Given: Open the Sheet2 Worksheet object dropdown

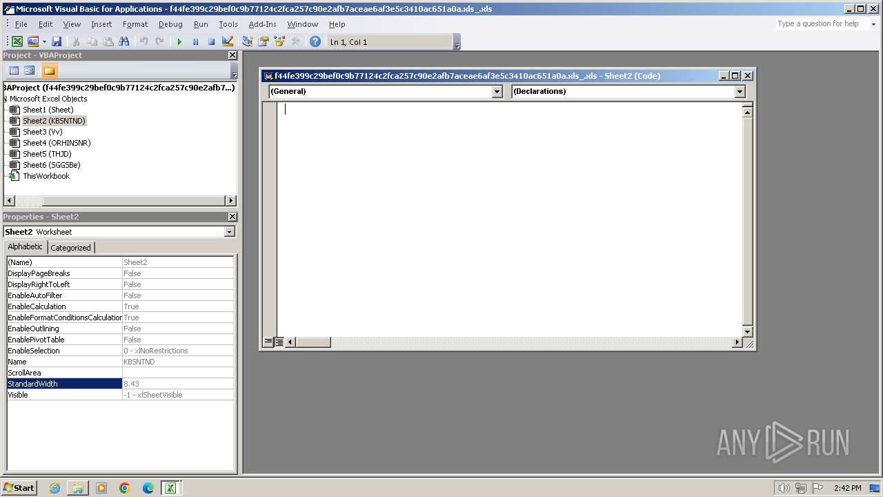Looking at the screenshot, I should 229,232.
